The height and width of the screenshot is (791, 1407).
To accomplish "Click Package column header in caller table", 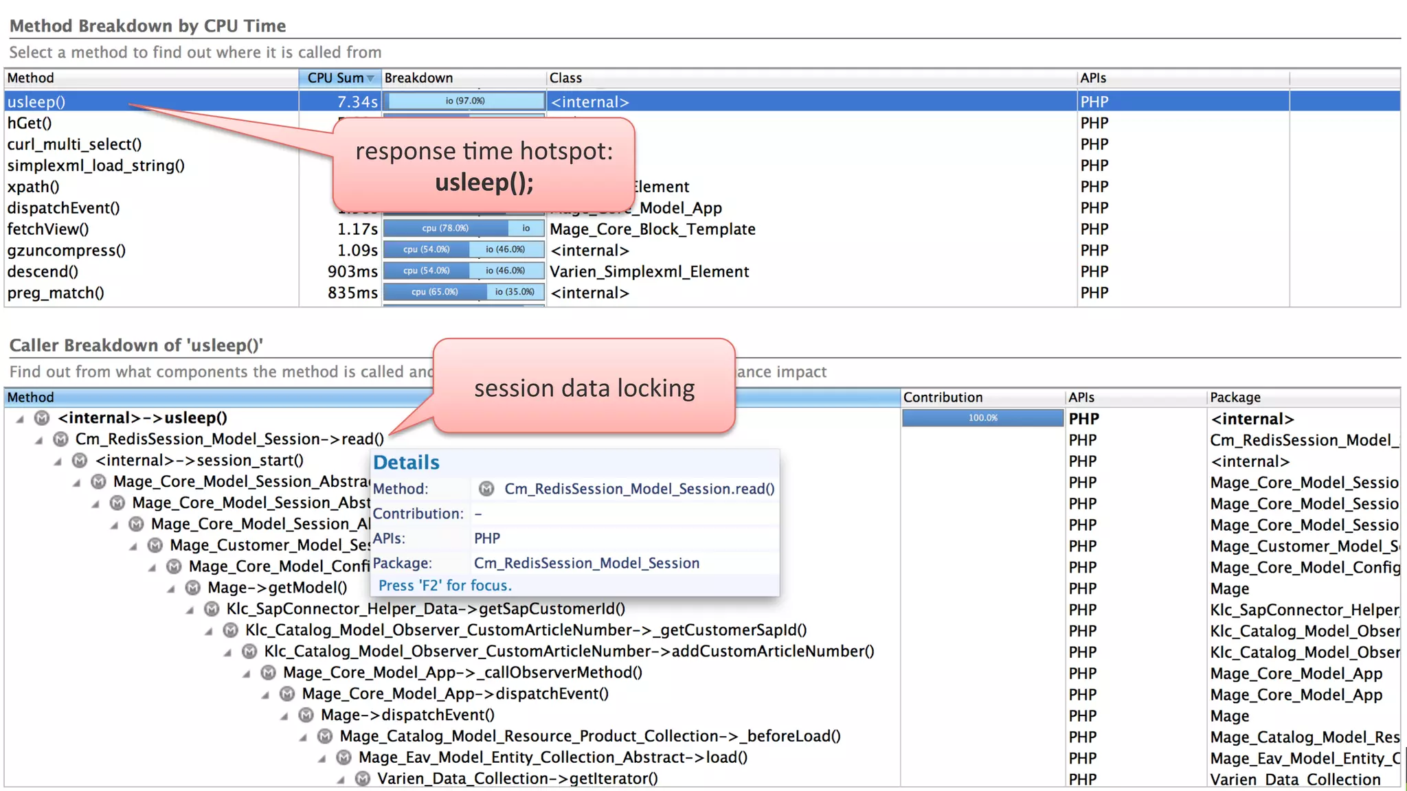I will point(1303,398).
